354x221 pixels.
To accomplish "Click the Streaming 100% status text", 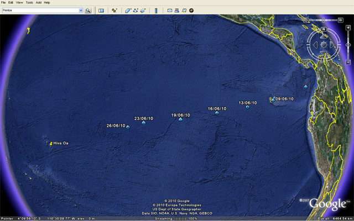I will click(176, 219).
